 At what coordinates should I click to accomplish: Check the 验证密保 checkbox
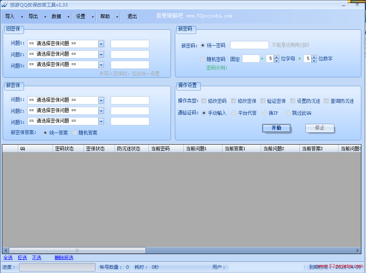263,101
